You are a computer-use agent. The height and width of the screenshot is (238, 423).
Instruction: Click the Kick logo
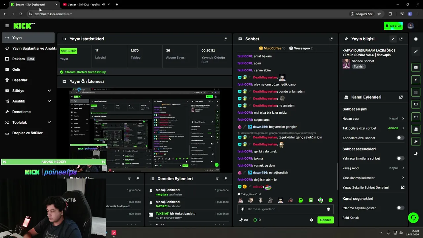pos(24,26)
